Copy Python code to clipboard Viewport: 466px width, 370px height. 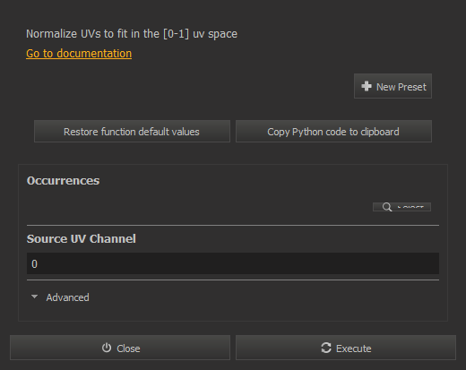[x=333, y=132]
